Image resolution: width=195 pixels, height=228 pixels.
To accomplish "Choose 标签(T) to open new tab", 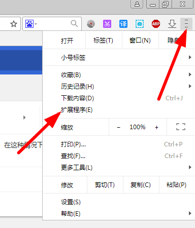I will click(x=104, y=41).
